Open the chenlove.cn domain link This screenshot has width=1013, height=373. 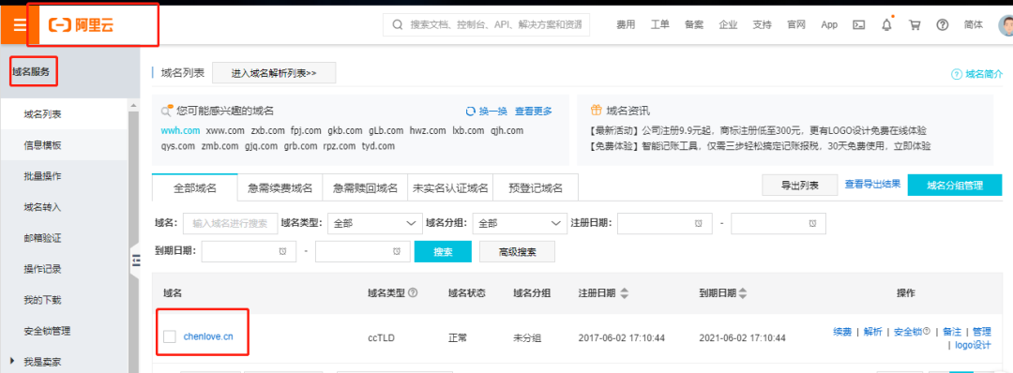pyautogui.click(x=208, y=336)
